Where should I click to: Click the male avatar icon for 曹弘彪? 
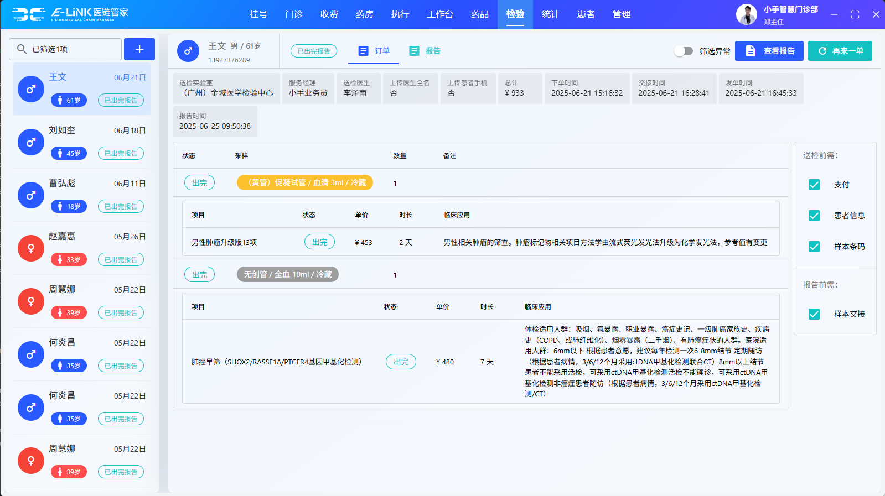click(31, 195)
